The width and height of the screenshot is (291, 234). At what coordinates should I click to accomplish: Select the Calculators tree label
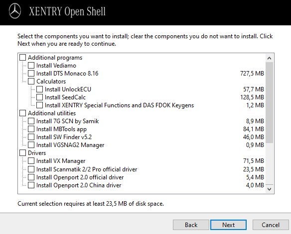(x=51, y=81)
